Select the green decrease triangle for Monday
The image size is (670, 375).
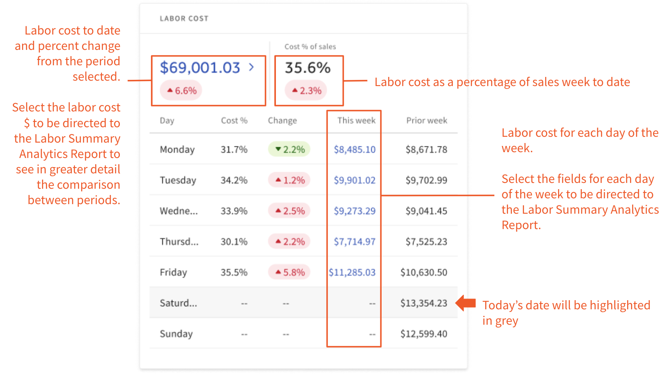coord(278,149)
